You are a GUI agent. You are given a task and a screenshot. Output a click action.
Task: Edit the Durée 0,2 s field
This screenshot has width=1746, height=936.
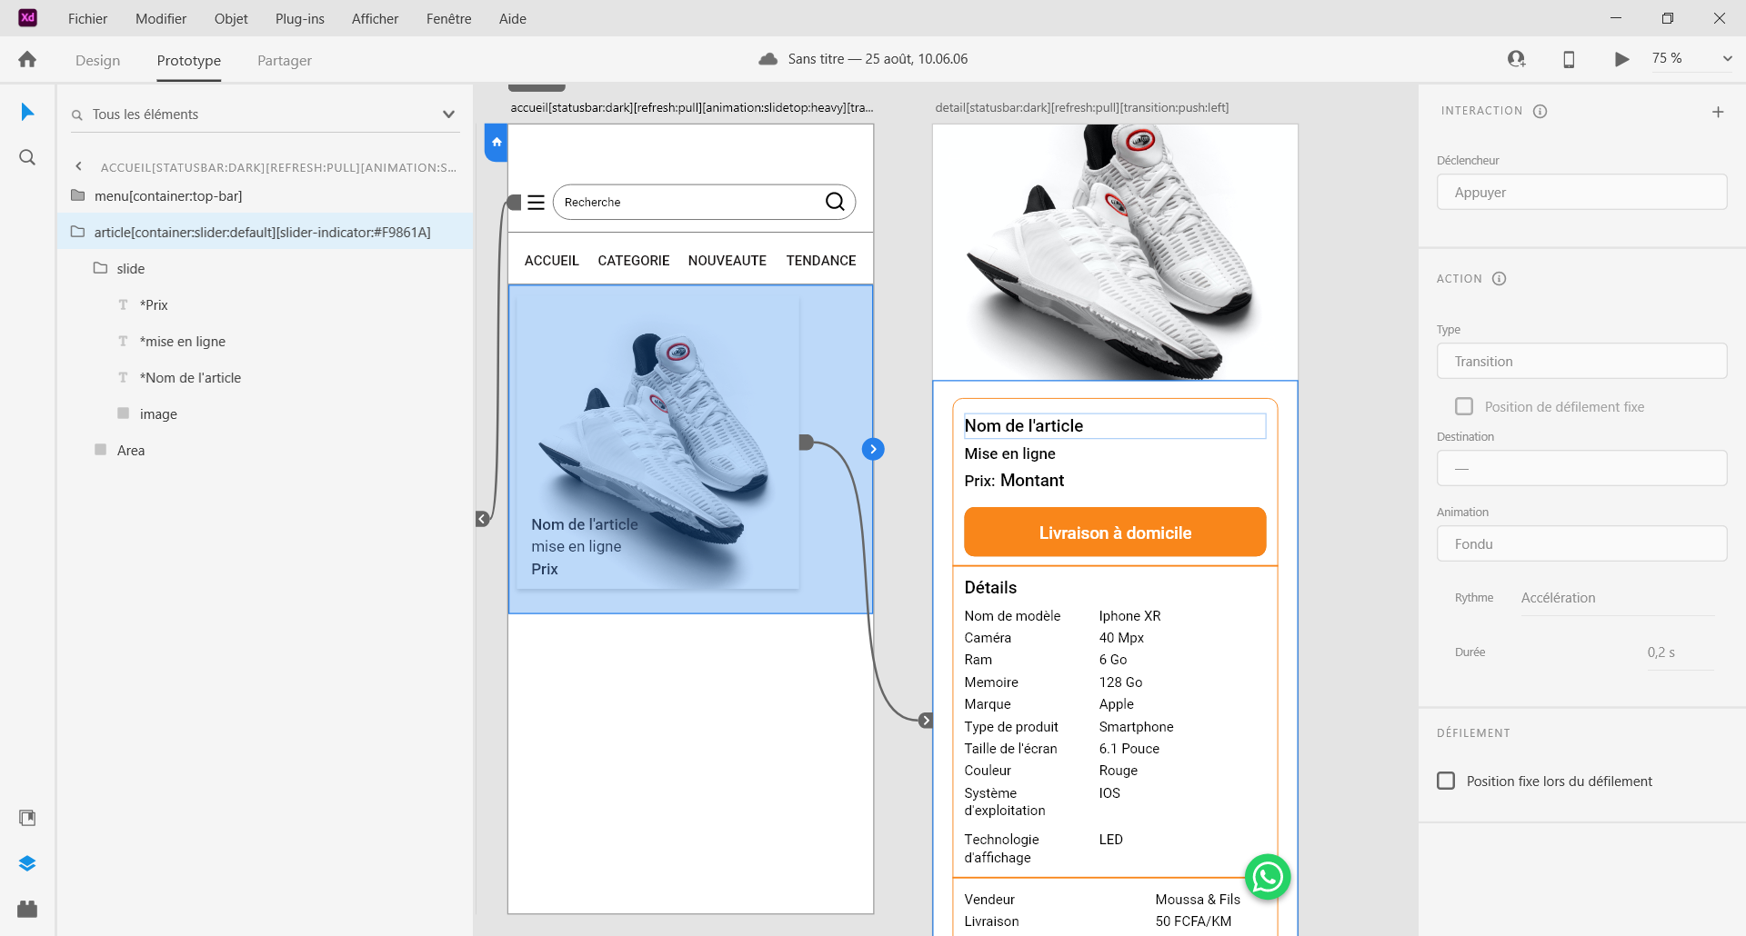click(x=1680, y=652)
